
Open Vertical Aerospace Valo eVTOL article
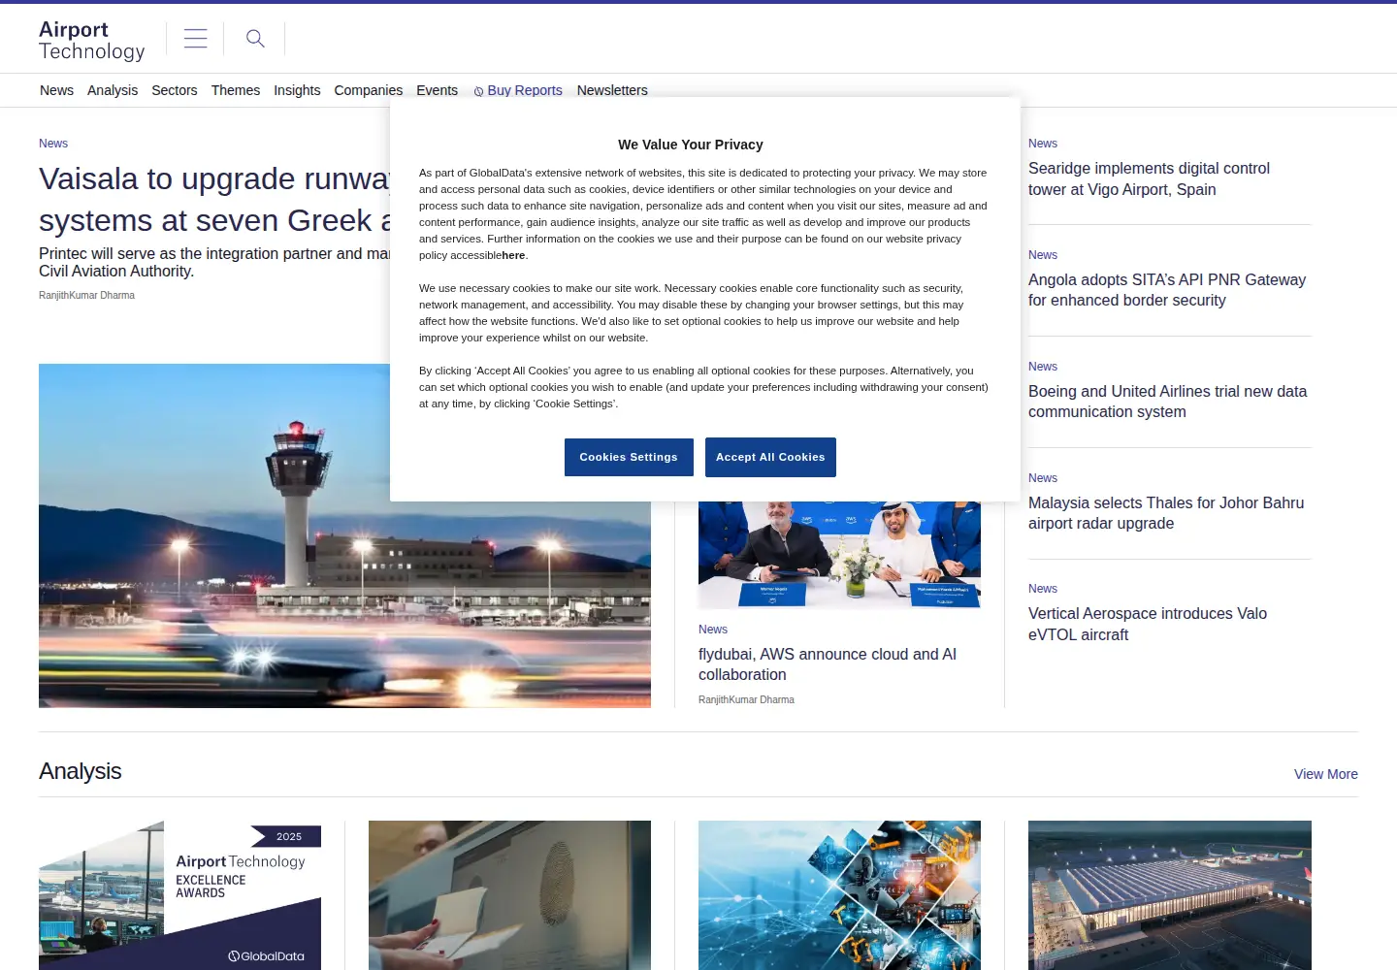pos(1148,624)
